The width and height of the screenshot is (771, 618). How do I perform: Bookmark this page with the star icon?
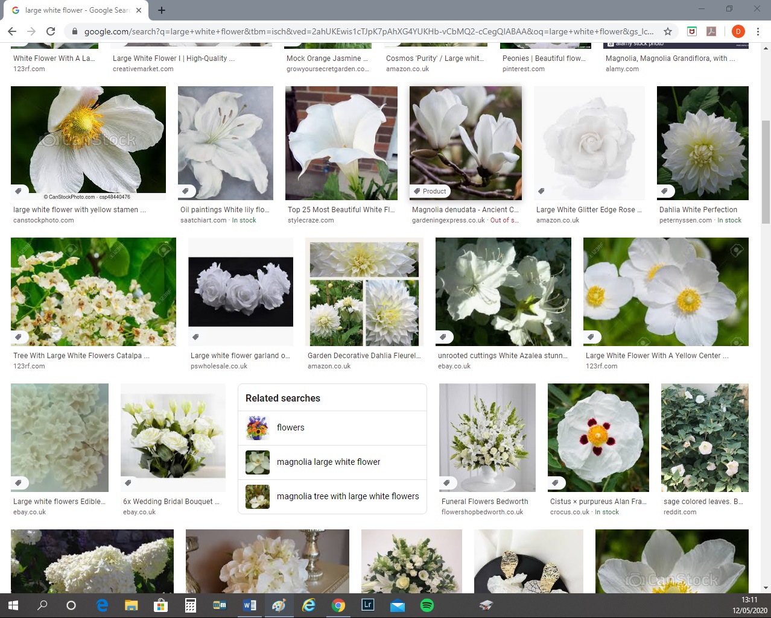(x=668, y=31)
